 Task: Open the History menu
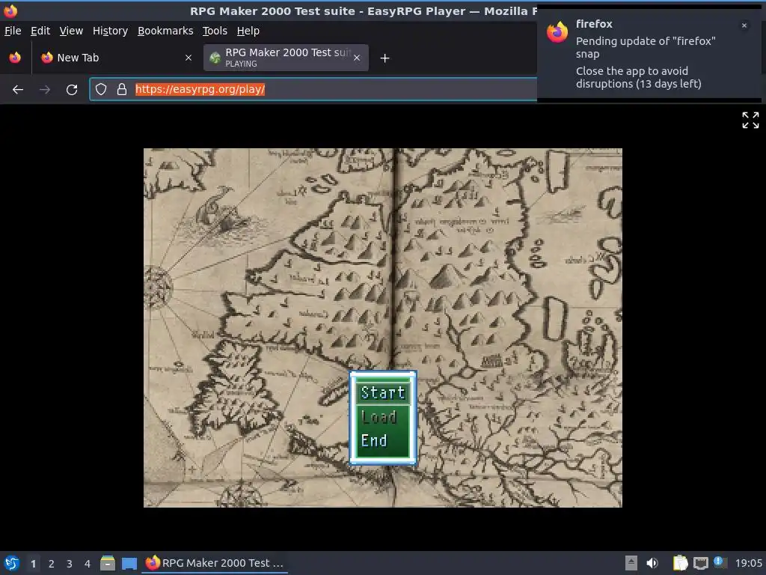click(x=110, y=31)
